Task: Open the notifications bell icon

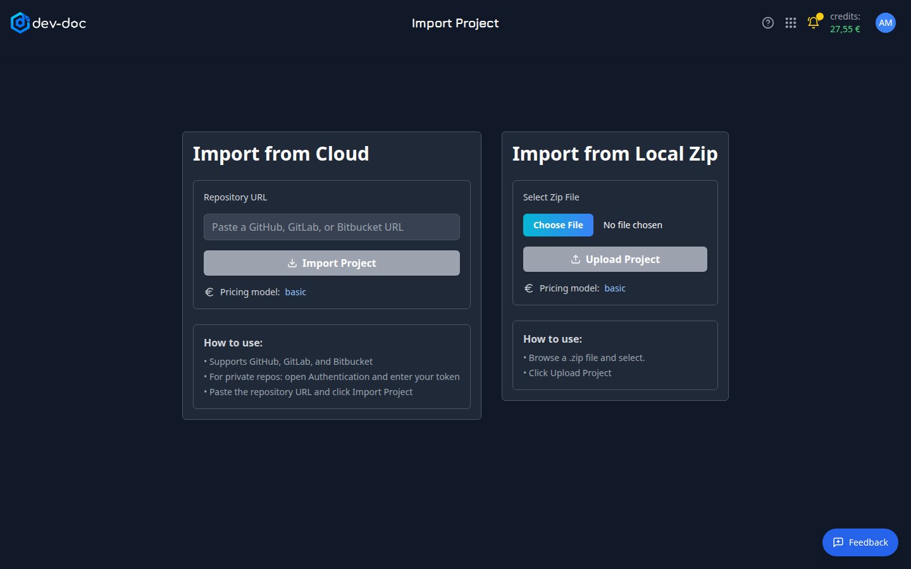Action: (814, 23)
